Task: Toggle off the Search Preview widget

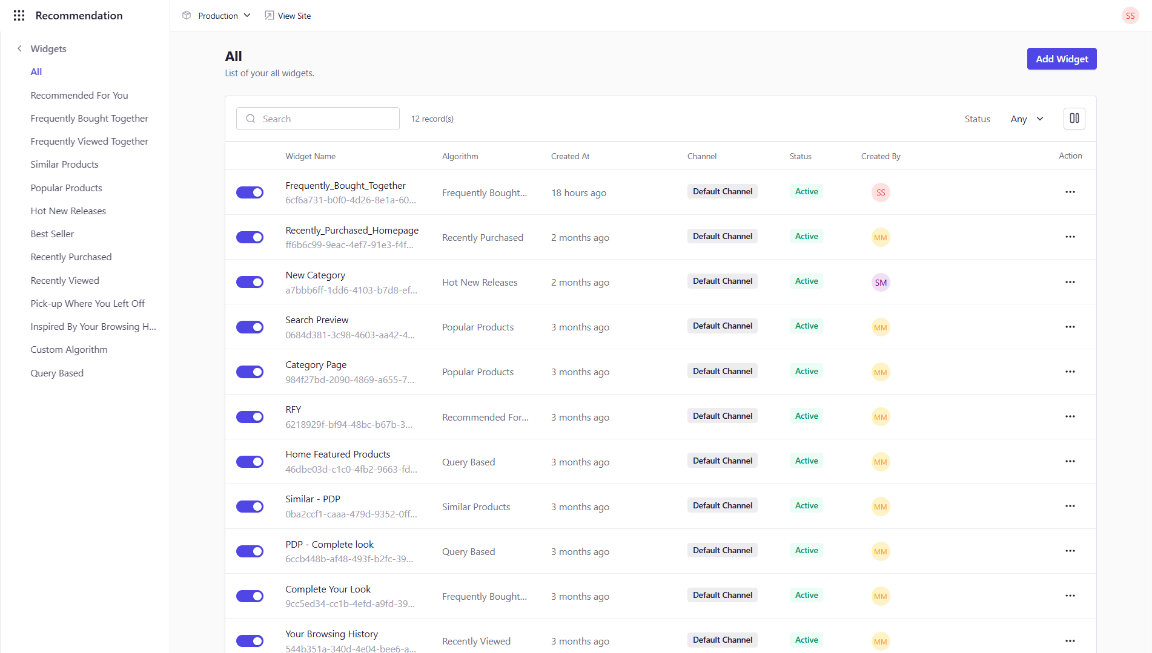Action: point(250,327)
